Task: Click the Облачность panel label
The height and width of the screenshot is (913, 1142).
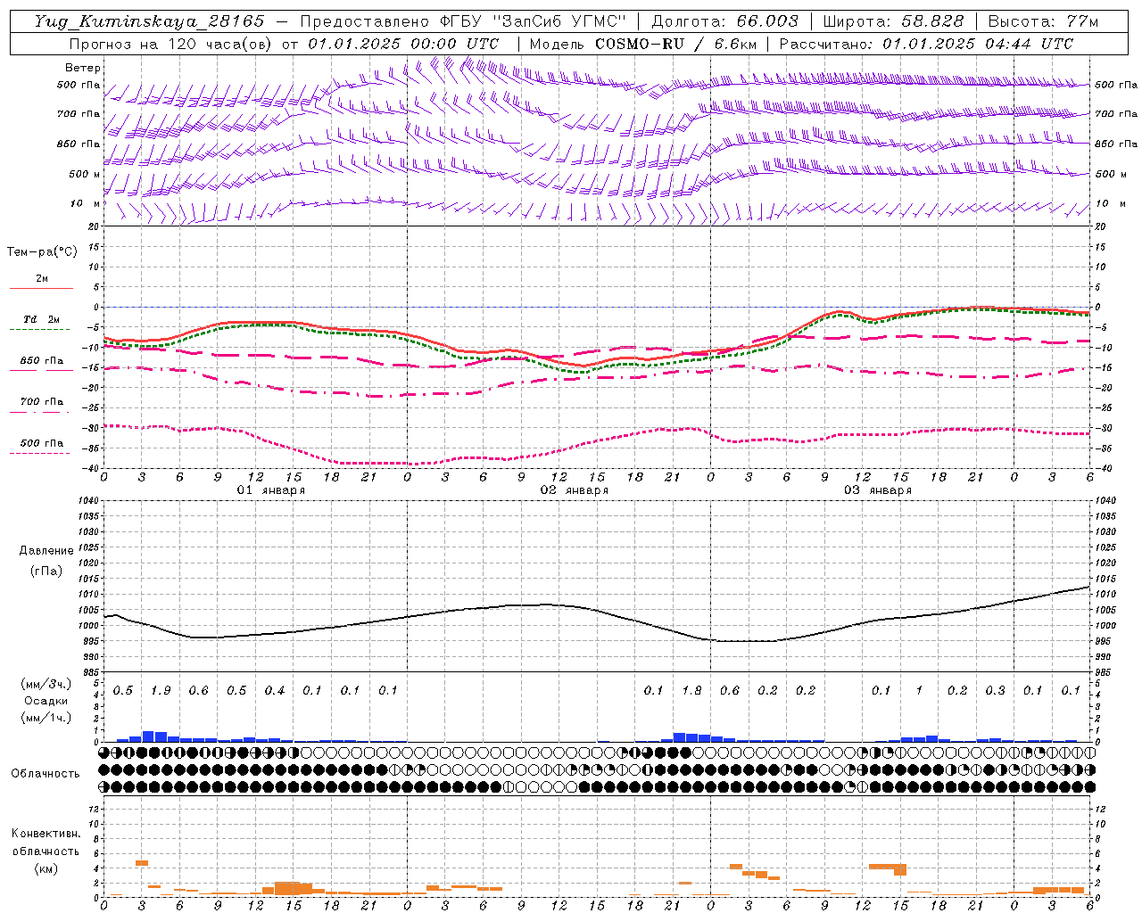Action: [x=46, y=774]
